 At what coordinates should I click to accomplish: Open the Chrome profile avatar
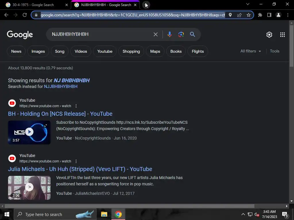pos(278,15)
